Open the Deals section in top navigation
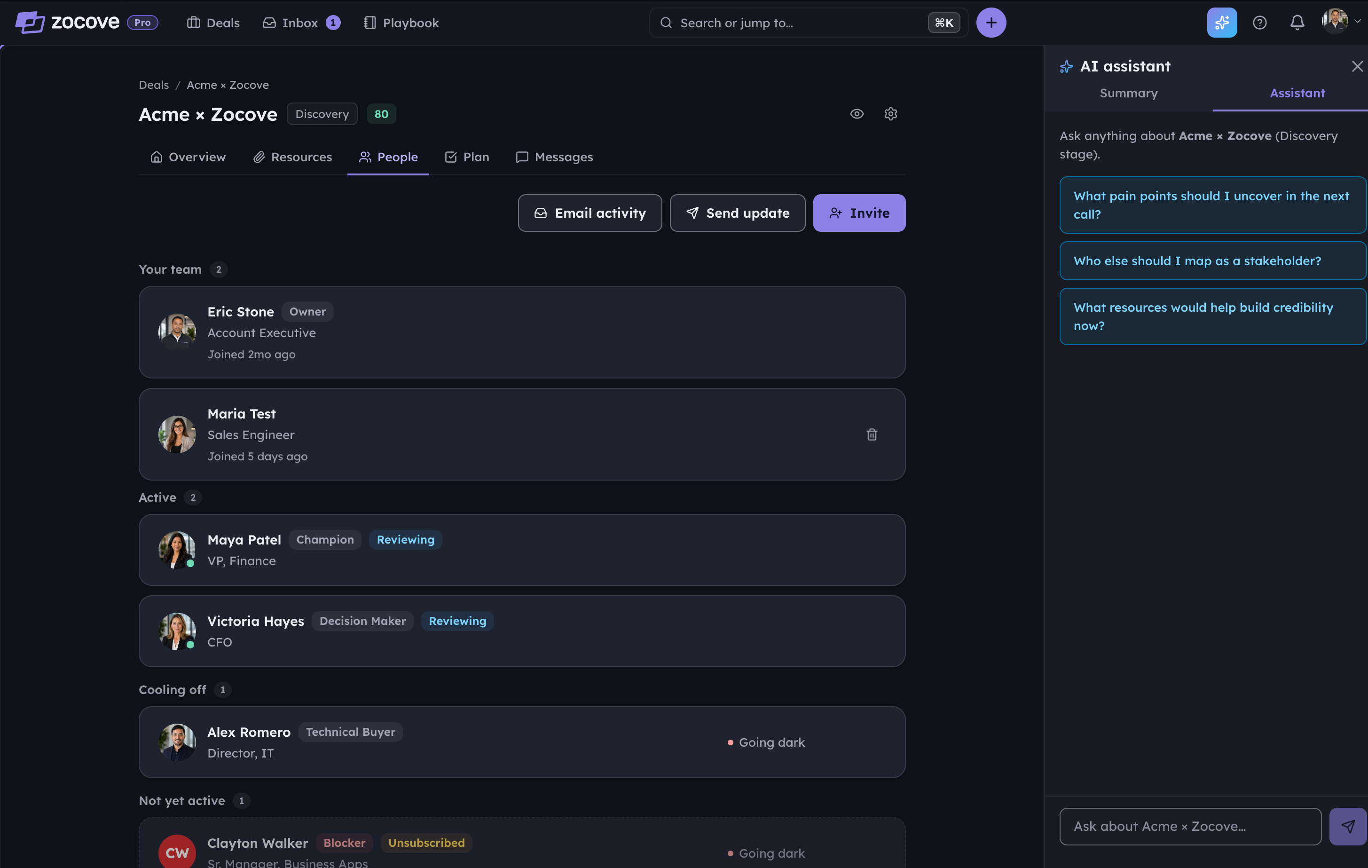Image resolution: width=1368 pixels, height=868 pixels. pos(213,23)
